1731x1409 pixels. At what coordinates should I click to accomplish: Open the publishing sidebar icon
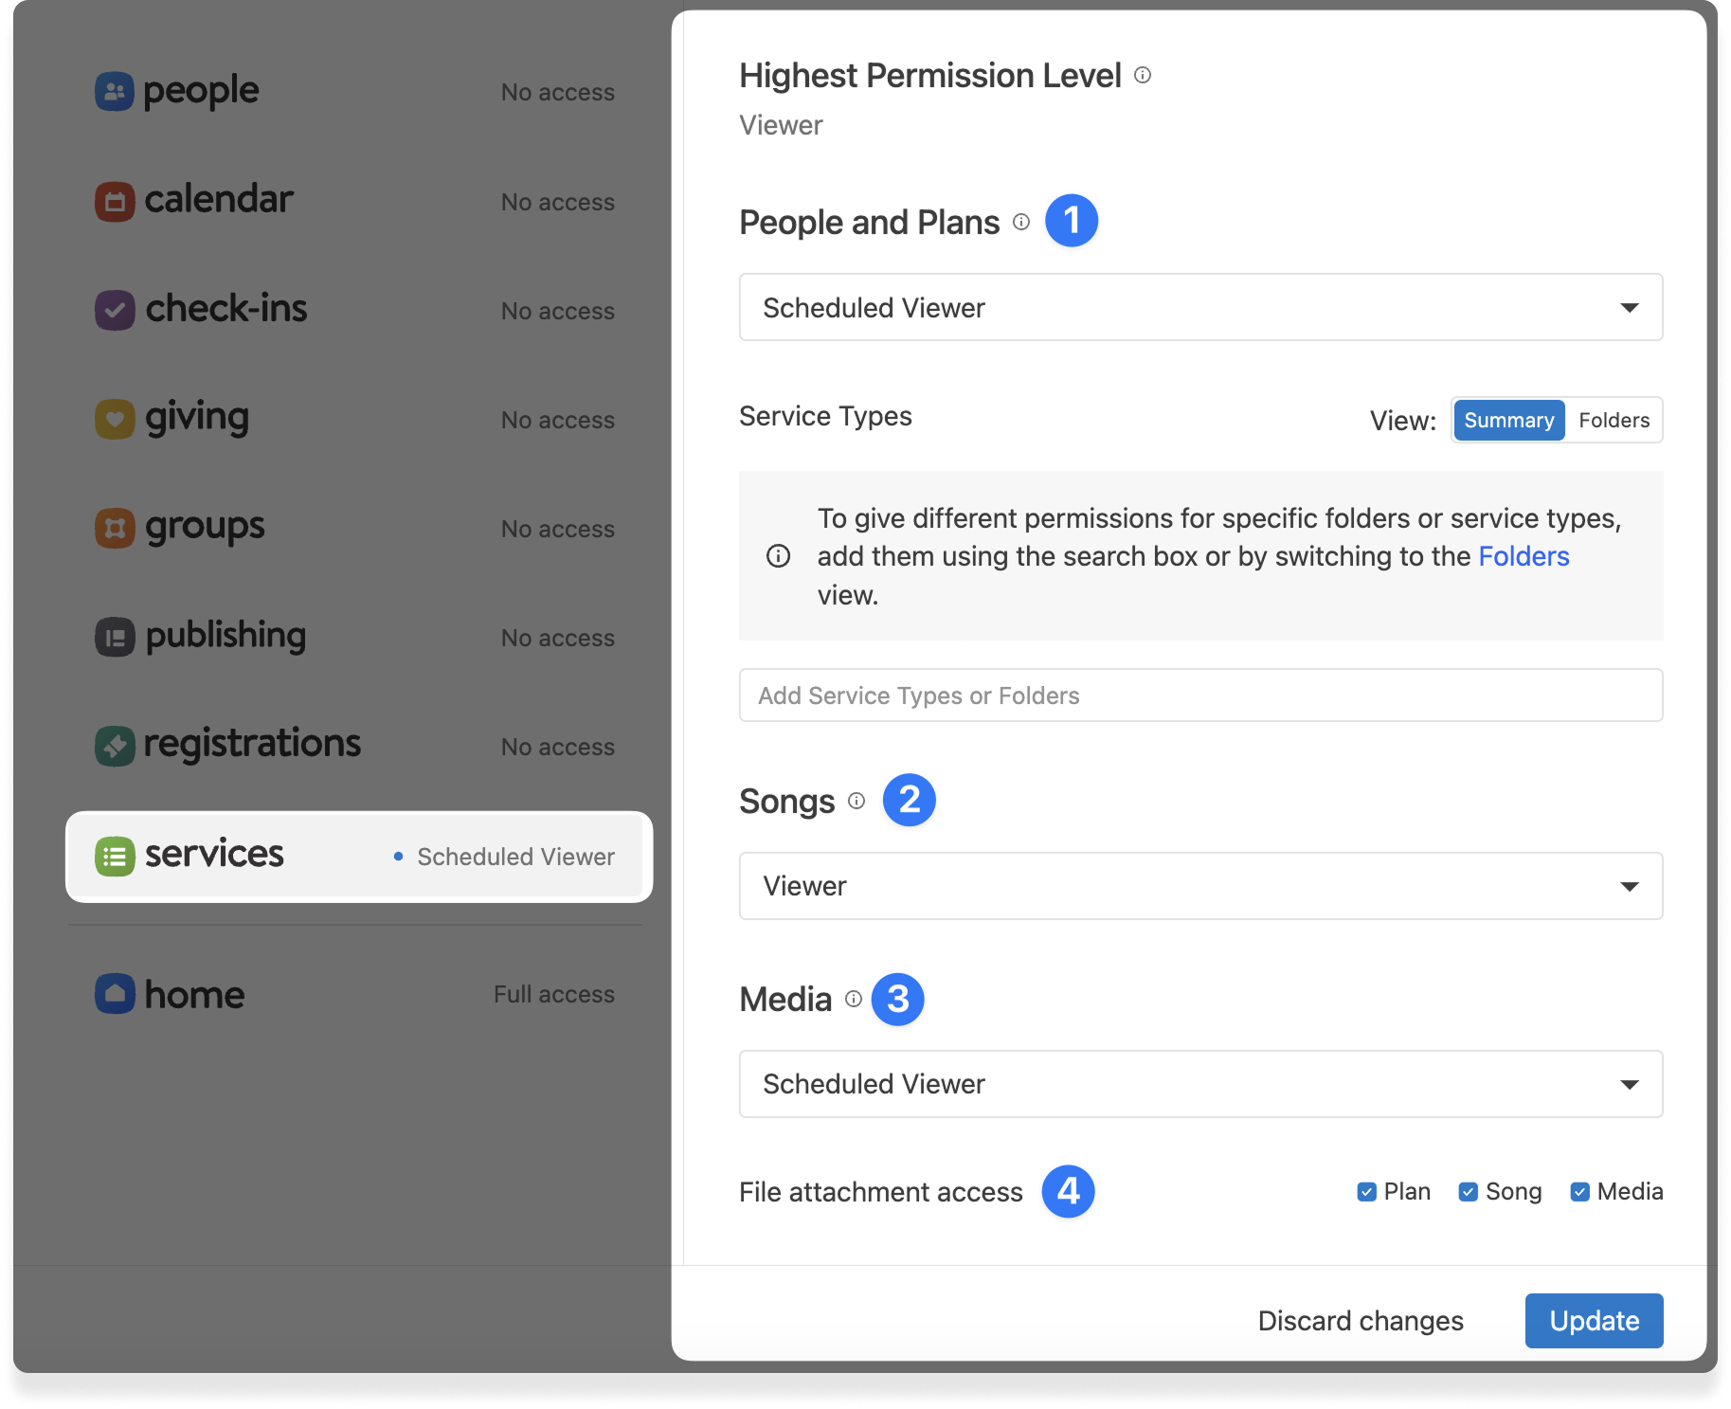pos(114,636)
